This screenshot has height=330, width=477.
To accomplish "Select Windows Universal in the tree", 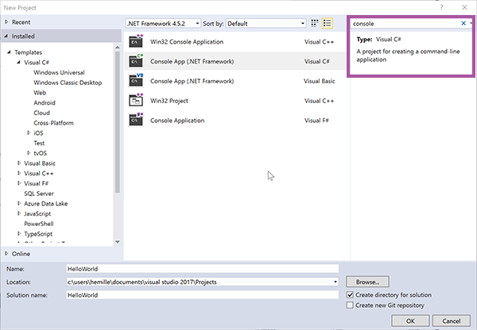I will pyautogui.click(x=59, y=72).
